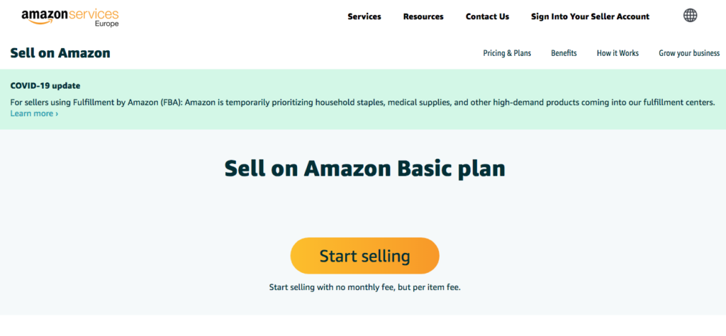
Task: Click the Amazon Services Europe logo
Action: [x=70, y=17]
